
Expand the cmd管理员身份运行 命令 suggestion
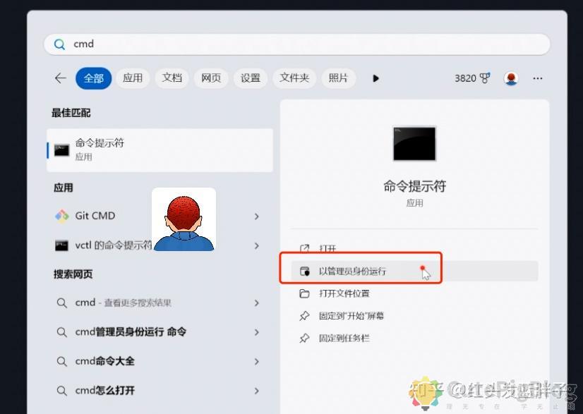pyautogui.click(x=256, y=331)
